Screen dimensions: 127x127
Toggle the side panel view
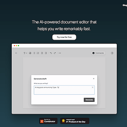point(112,53)
